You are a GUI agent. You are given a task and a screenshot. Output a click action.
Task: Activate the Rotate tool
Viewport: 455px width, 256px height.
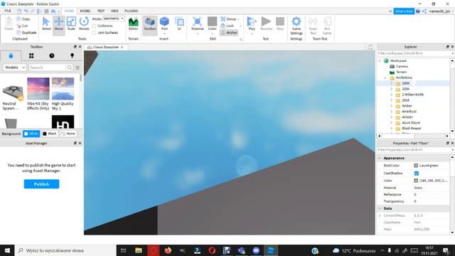click(x=84, y=23)
